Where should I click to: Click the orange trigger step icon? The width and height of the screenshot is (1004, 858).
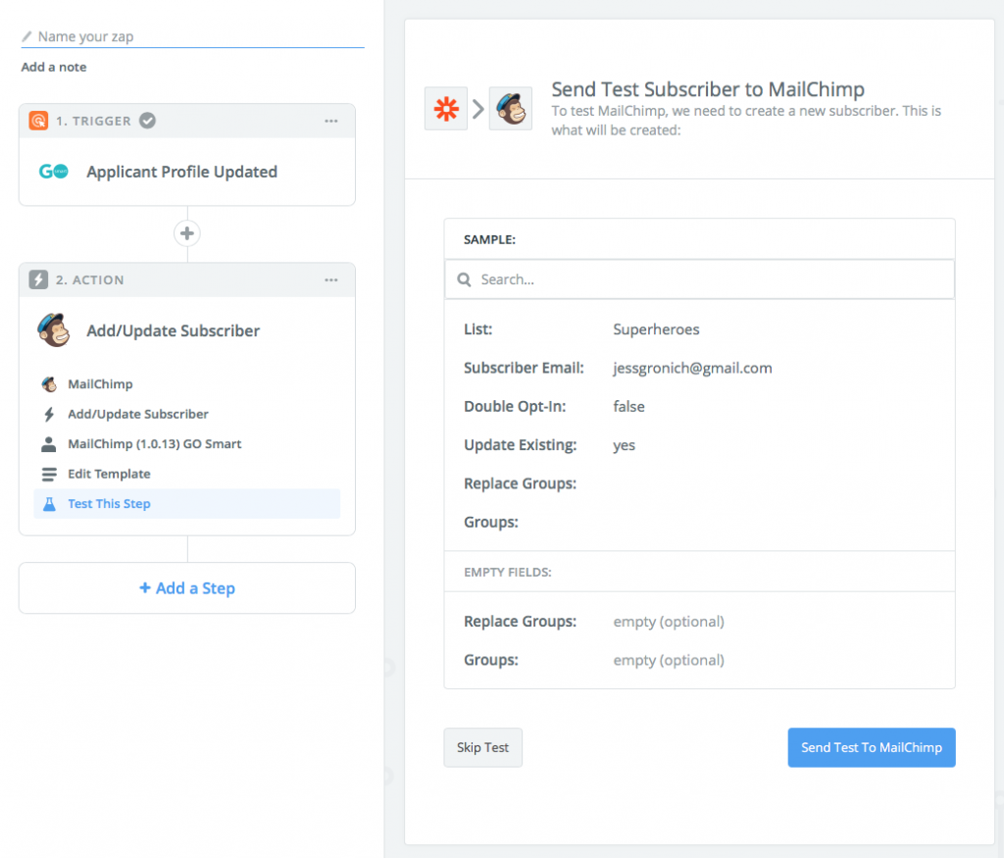(38, 121)
